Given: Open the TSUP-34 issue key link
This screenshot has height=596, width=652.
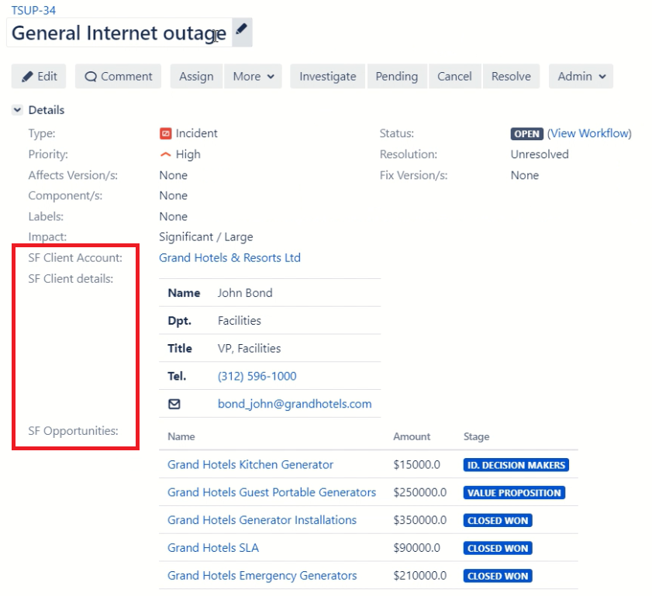Looking at the screenshot, I should tap(33, 10).
